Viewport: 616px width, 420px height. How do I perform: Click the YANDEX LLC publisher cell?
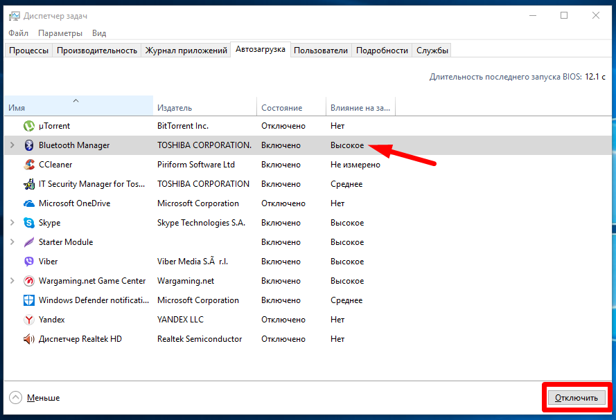coord(180,320)
